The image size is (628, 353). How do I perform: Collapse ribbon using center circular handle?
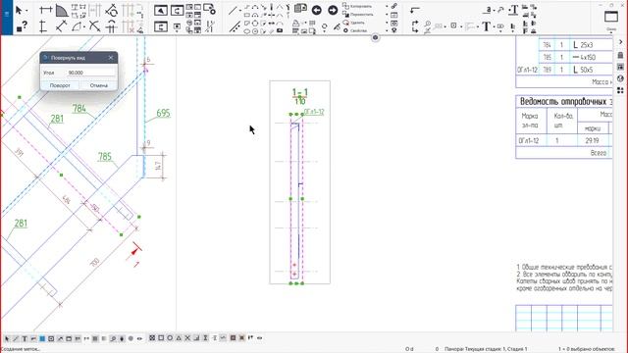click(x=375, y=37)
